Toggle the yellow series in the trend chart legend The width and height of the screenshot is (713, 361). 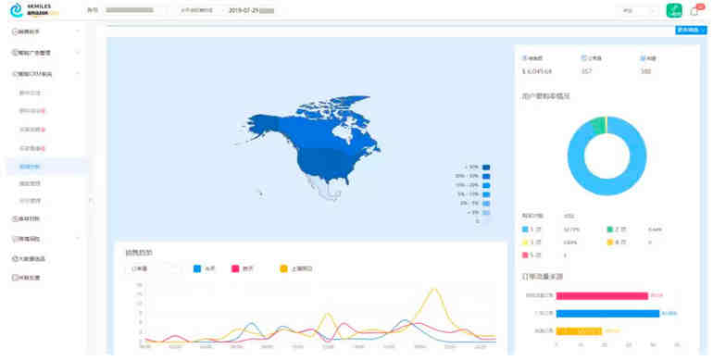point(283,268)
